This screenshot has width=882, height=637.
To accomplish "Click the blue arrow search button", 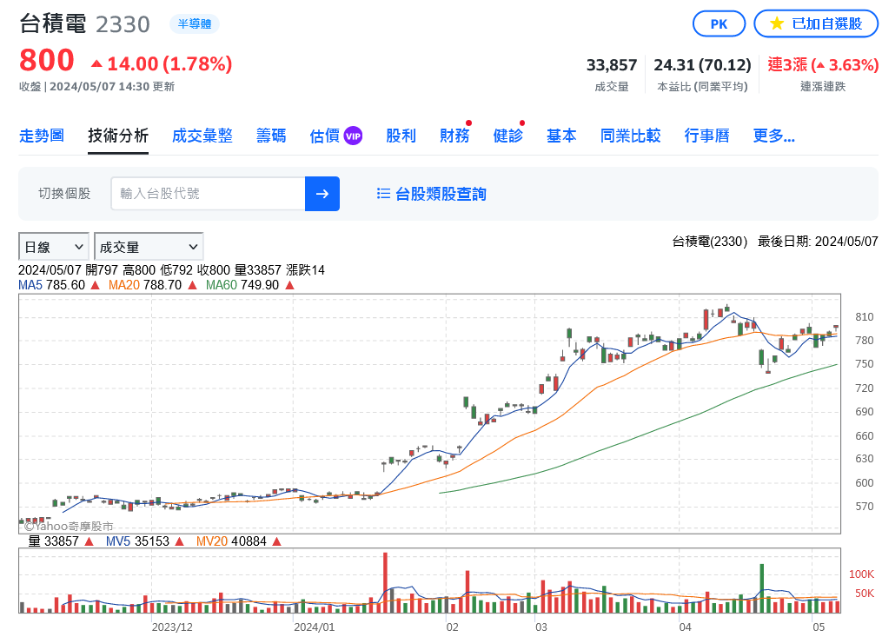I will click(x=322, y=194).
